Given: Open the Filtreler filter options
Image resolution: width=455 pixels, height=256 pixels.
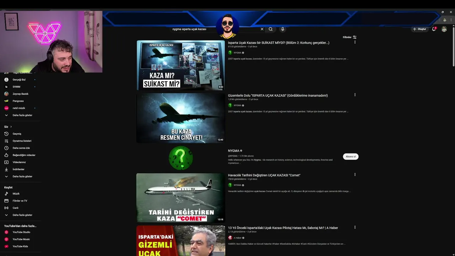Looking at the screenshot, I should tap(350, 37).
